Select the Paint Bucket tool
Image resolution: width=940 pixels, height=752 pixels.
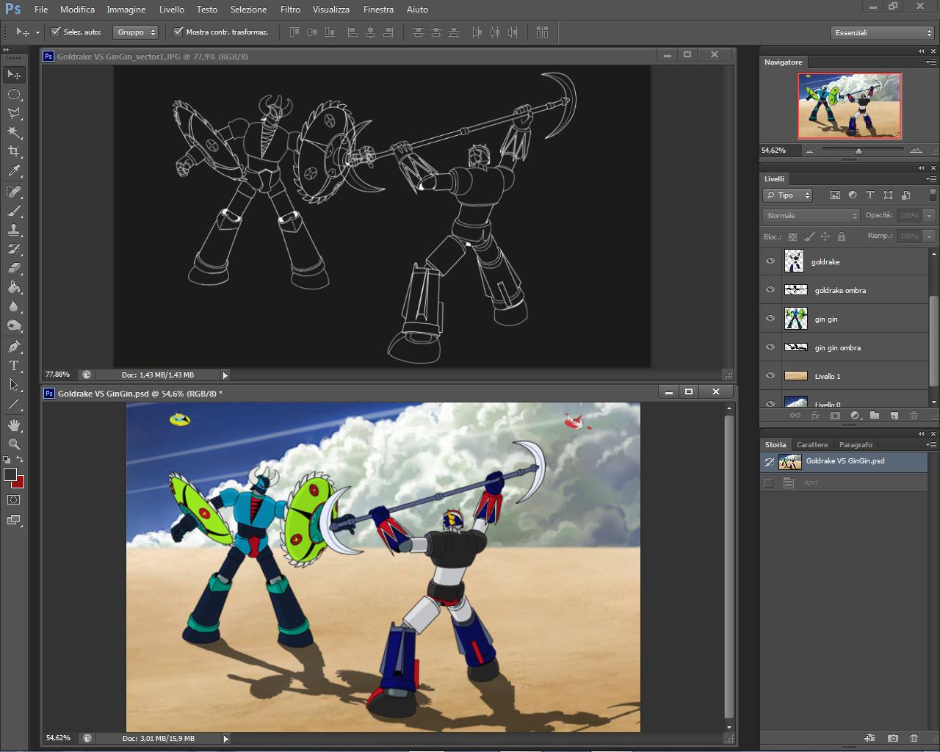[x=14, y=287]
